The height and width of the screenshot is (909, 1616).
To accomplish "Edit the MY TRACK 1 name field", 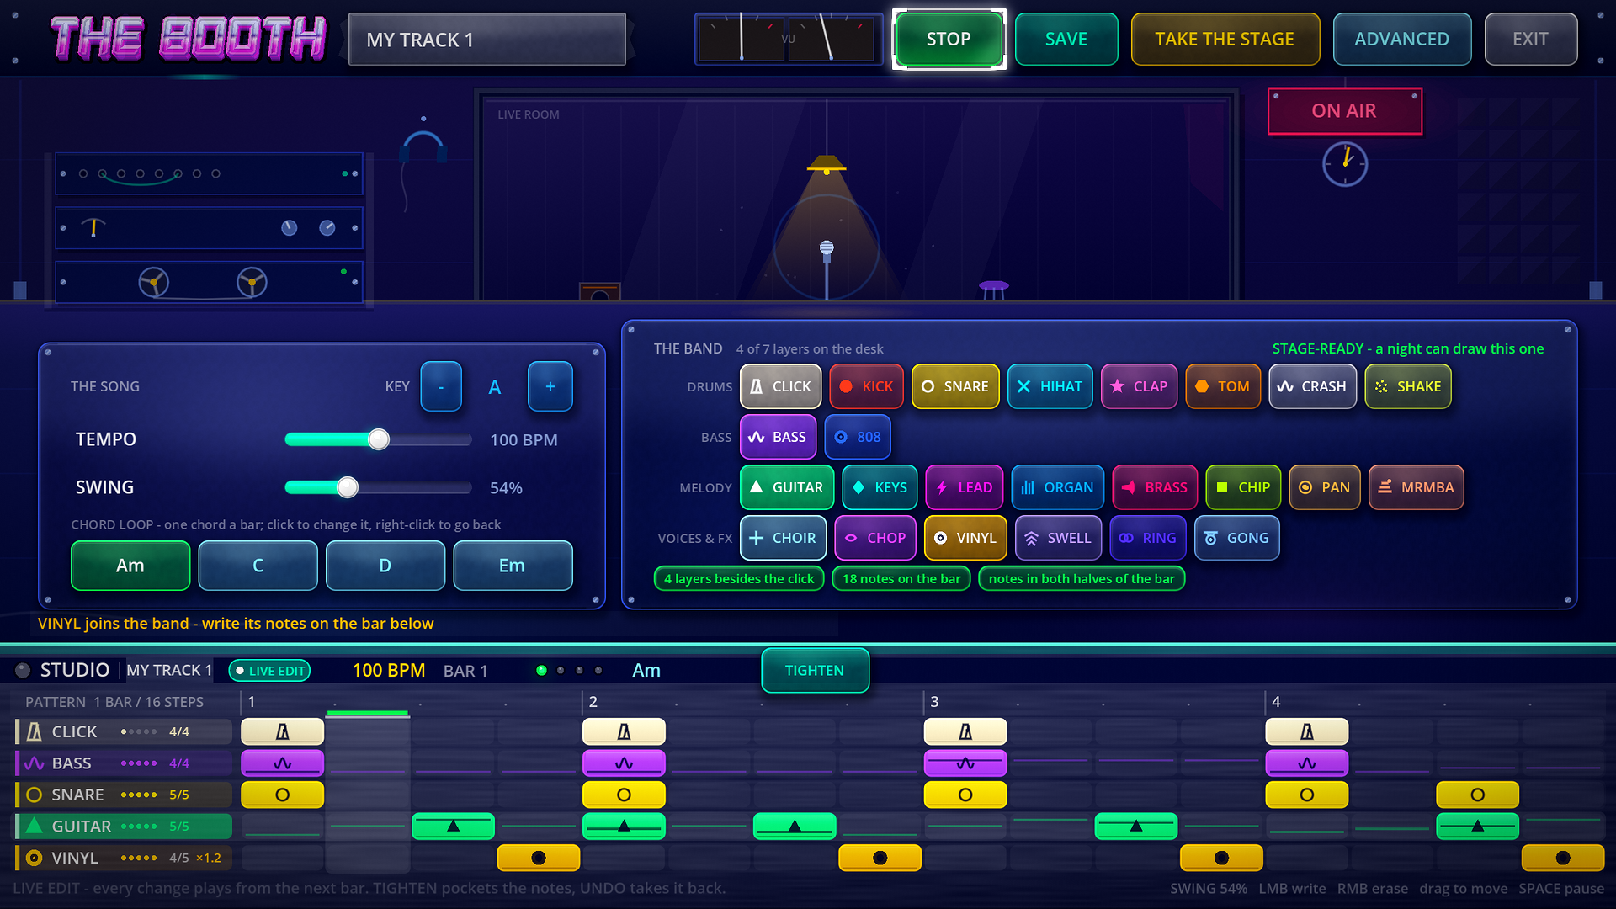I will 487,40.
